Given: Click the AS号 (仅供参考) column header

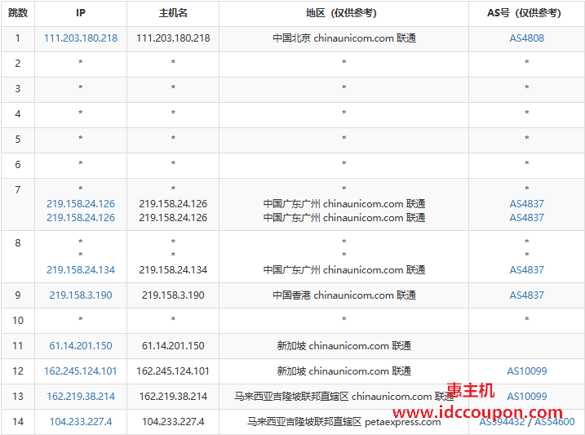Looking at the screenshot, I should [x=526, y=13].
